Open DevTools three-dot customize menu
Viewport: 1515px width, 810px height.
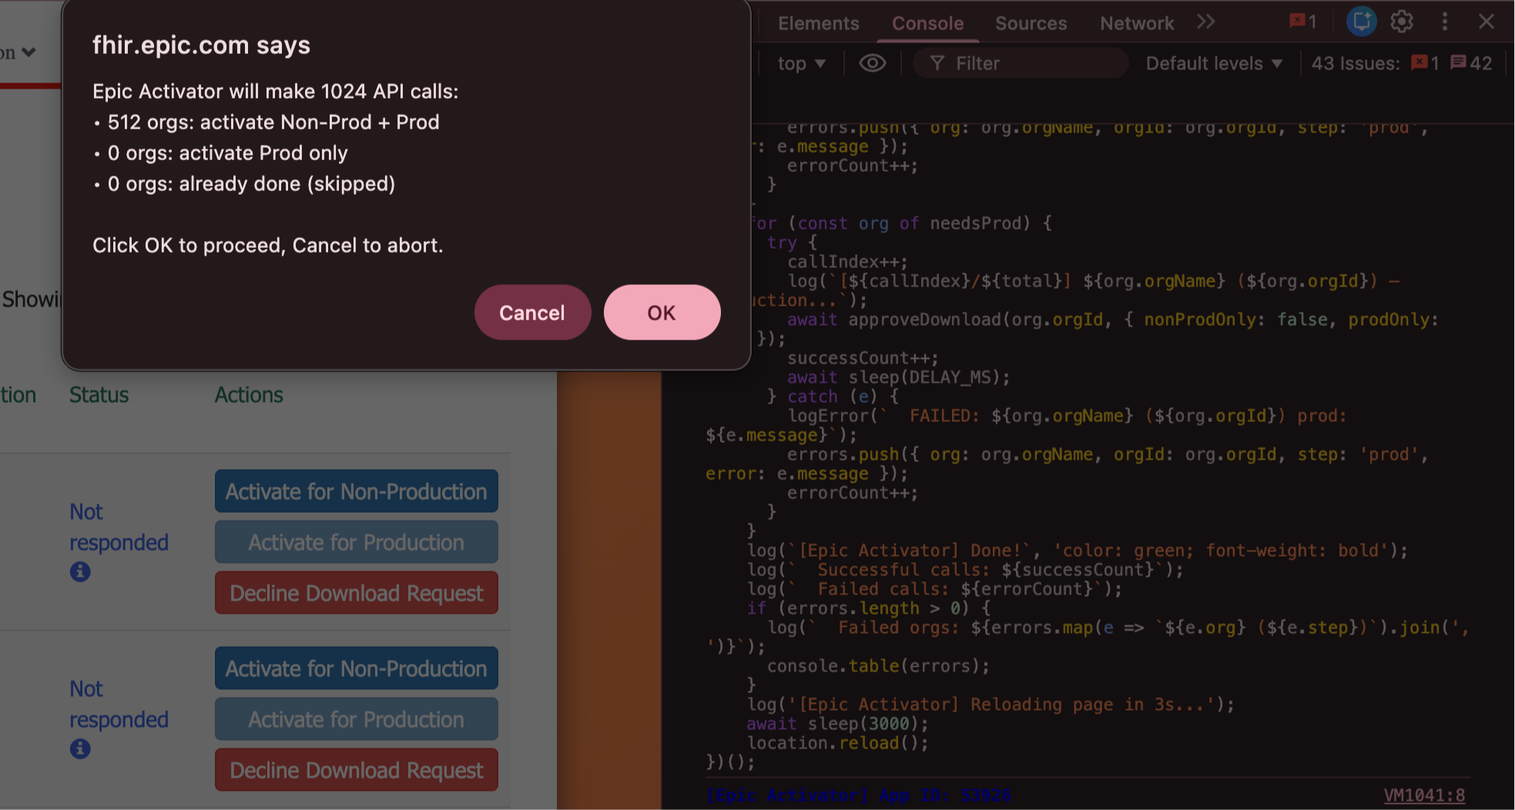coord(1445,22)
